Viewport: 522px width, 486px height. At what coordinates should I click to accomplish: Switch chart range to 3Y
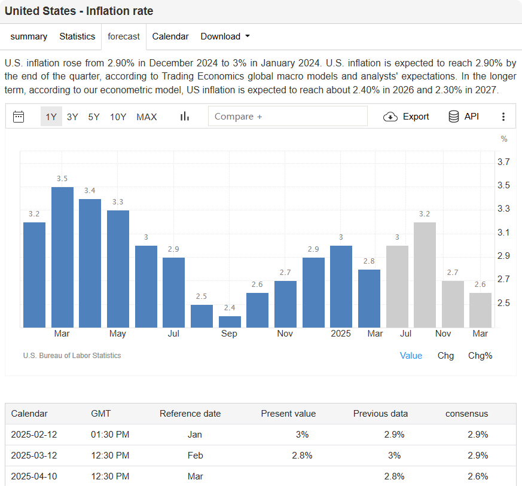coord(72,117)
